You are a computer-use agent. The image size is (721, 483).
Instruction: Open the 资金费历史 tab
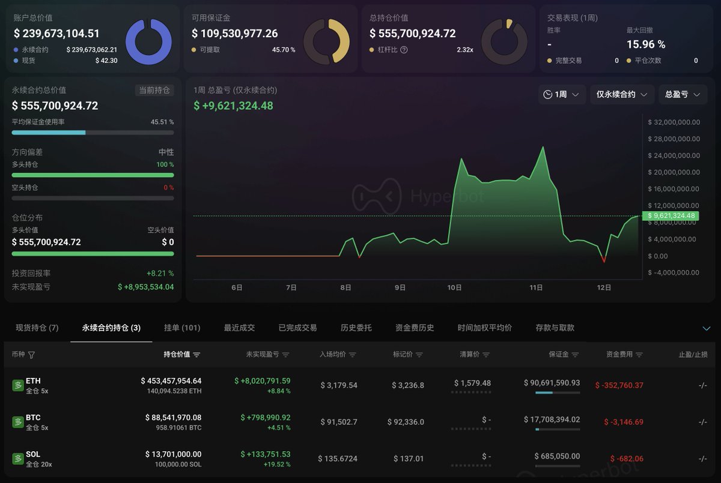[415, 328]
